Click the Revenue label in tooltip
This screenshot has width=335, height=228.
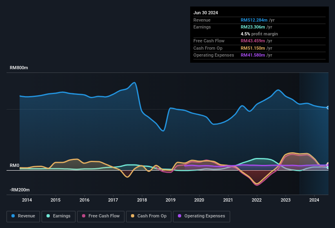(202, 20)
